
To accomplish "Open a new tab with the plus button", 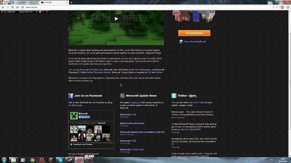I will pyautogui.click(x=71, y=2).
